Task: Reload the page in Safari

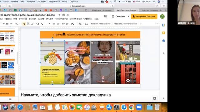Action: click(x=112, y=6)
